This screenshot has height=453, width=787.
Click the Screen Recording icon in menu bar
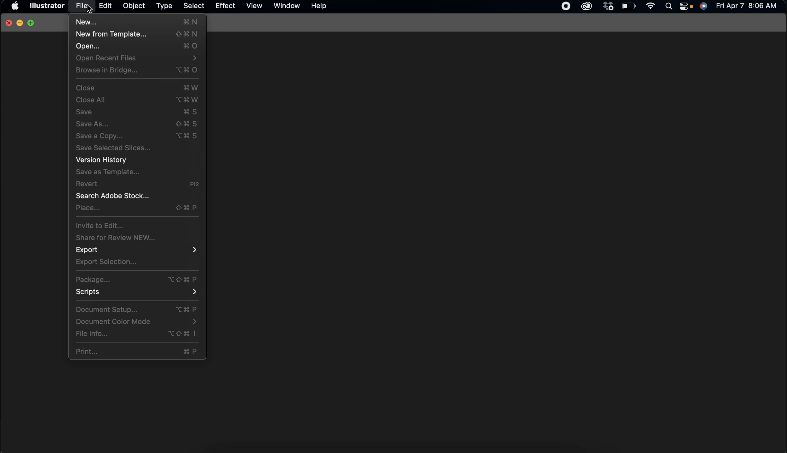566,6
